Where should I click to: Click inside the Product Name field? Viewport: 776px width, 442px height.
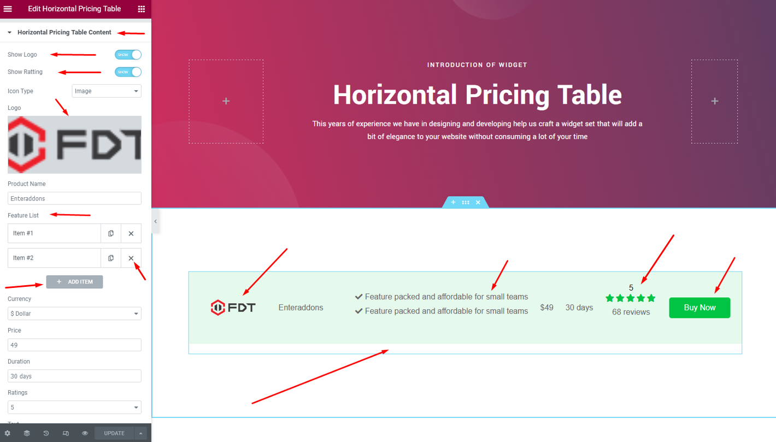74,198
